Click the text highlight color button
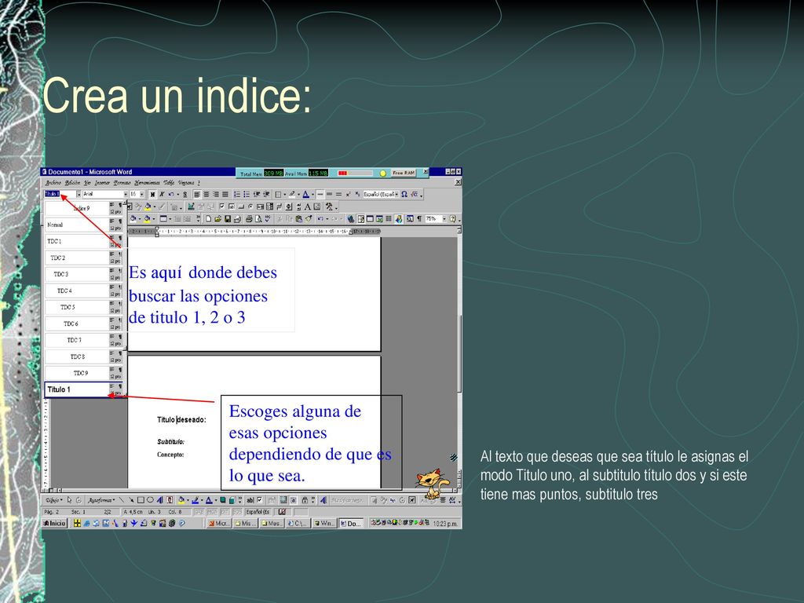This screenshot has width=804, height=603. click(x=292, y=195)
